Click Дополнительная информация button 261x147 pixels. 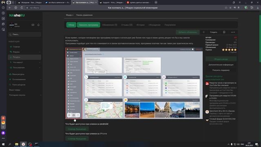[221, 65]
